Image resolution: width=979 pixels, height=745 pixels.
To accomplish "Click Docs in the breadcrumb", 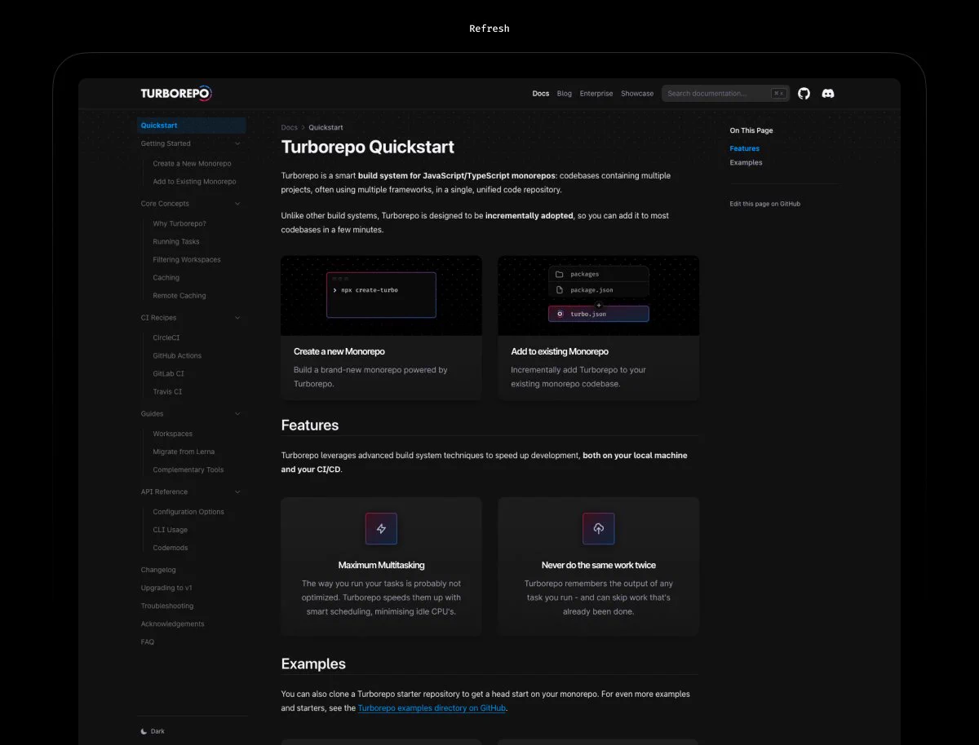I will click(x=290, y=128).
